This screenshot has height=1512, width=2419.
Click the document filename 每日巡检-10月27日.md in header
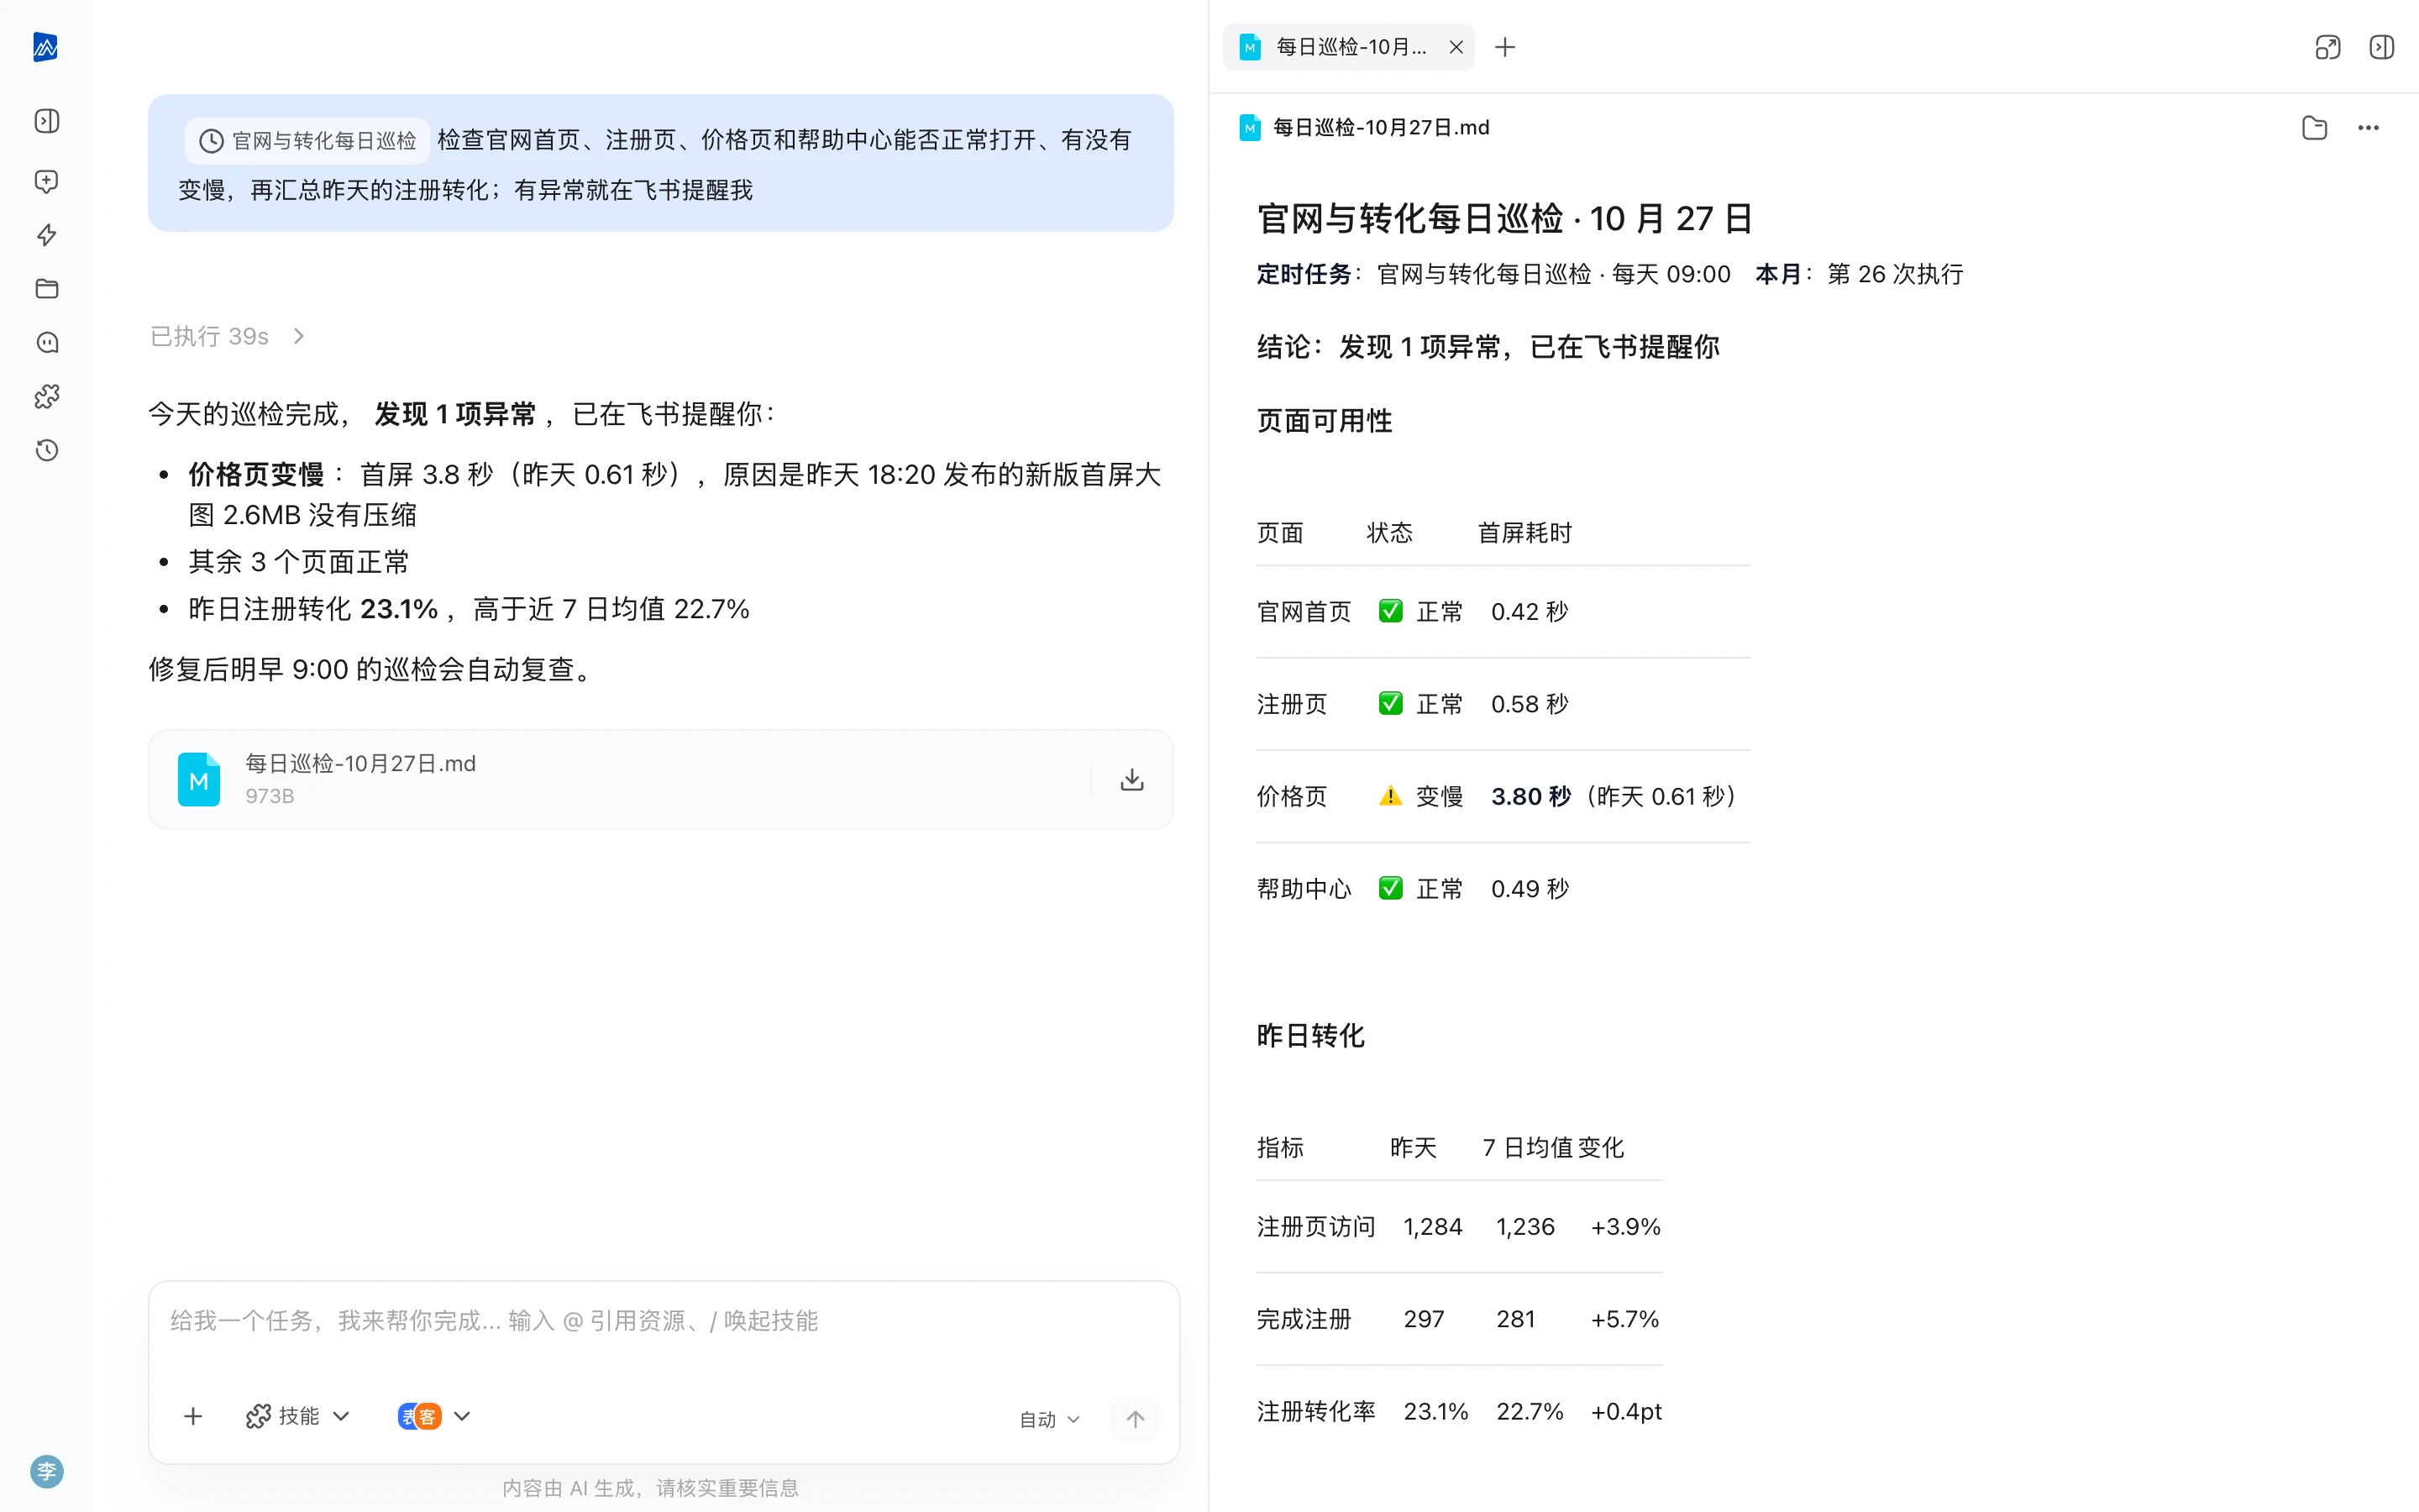(1381, 128)
